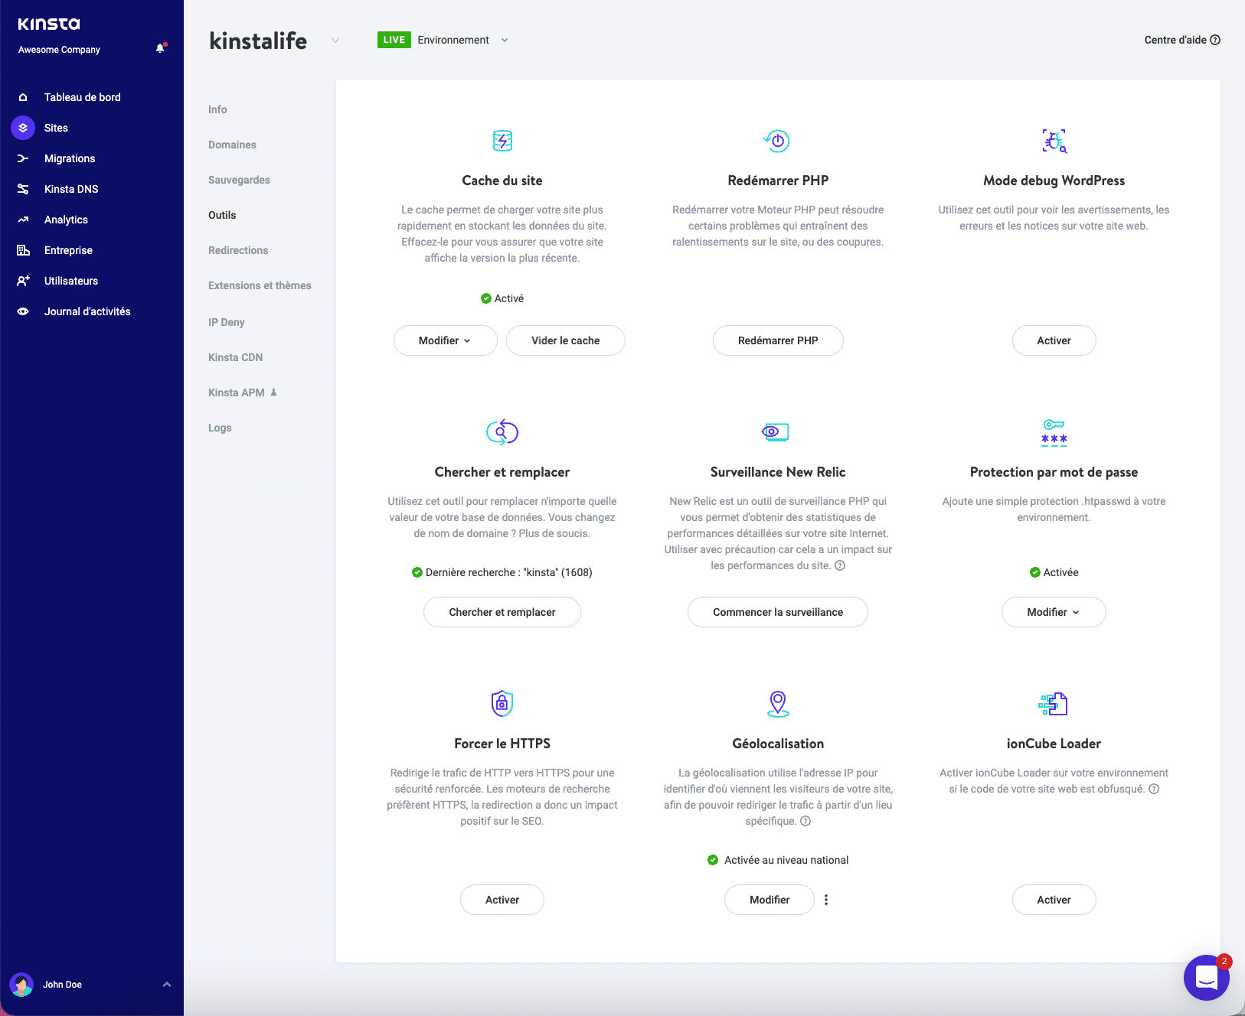Screen dimensions: 1245x1016
Task: View Analytics via the chart icon
Action: coord(23,219)
